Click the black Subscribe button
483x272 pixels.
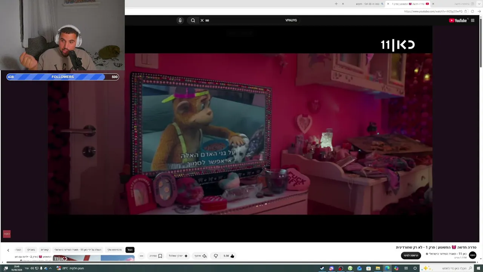point(411,256)
